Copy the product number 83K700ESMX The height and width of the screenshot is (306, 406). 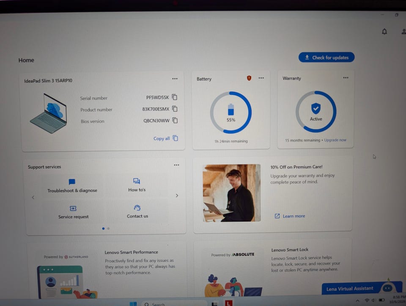click(175, 109)
